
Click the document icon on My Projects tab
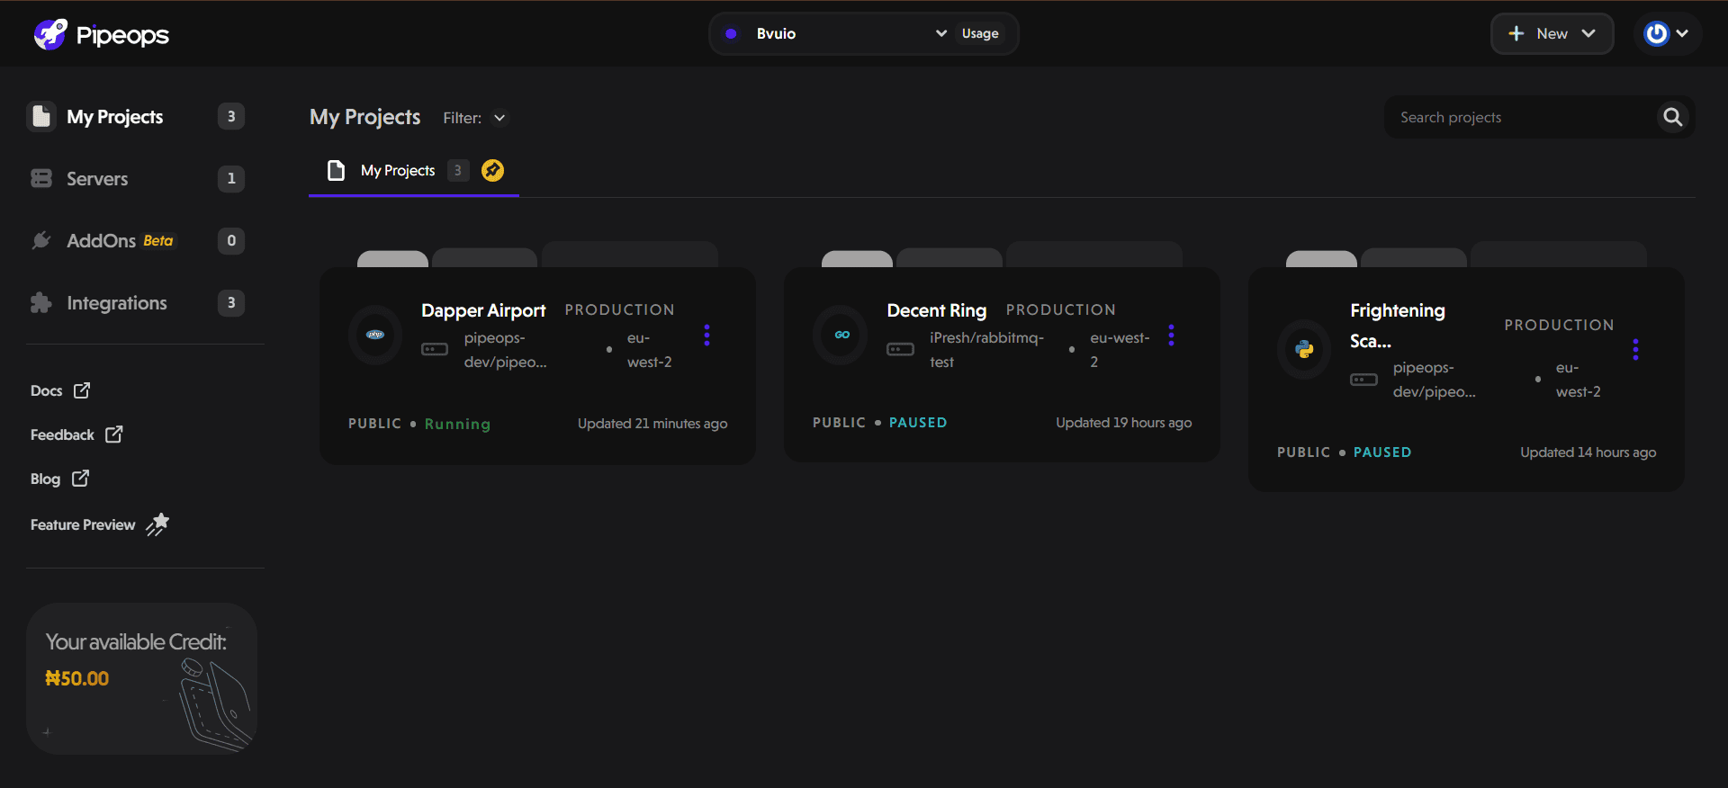[x=337, y=171]
